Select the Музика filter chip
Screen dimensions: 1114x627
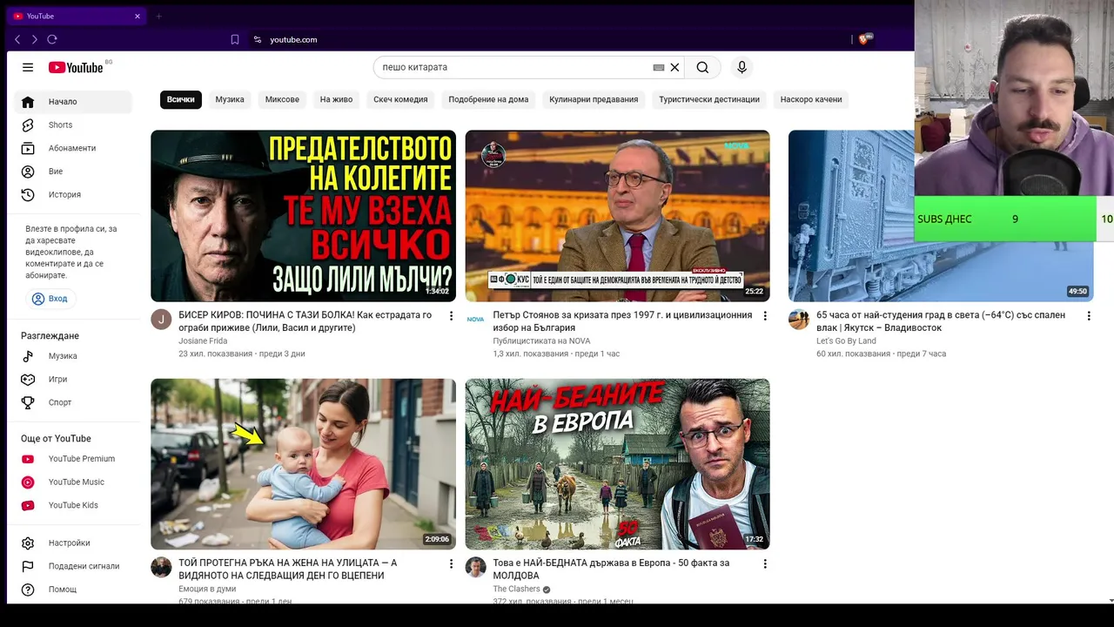230,99
